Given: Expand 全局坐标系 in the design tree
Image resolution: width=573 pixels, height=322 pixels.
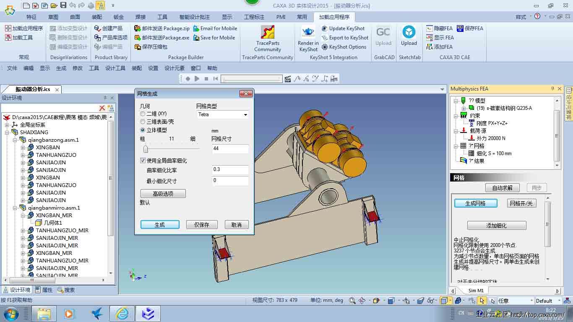Looking at the screenshot, I should pos(7,125).
